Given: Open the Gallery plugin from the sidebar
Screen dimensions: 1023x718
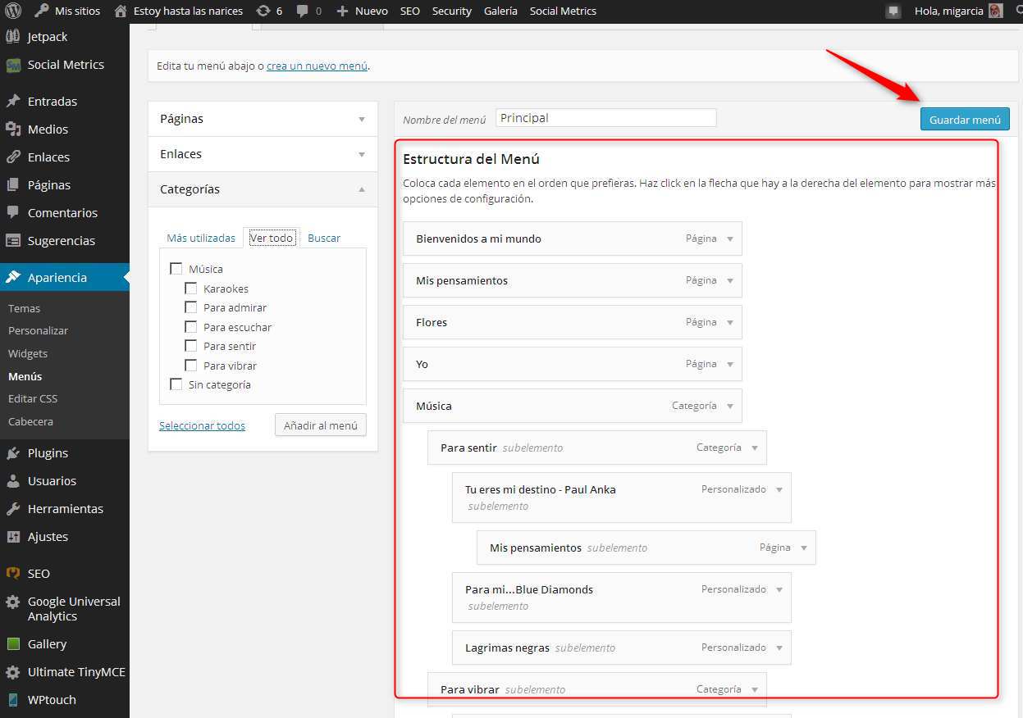Looking at the screenshot, I should [x=47, y=643].
